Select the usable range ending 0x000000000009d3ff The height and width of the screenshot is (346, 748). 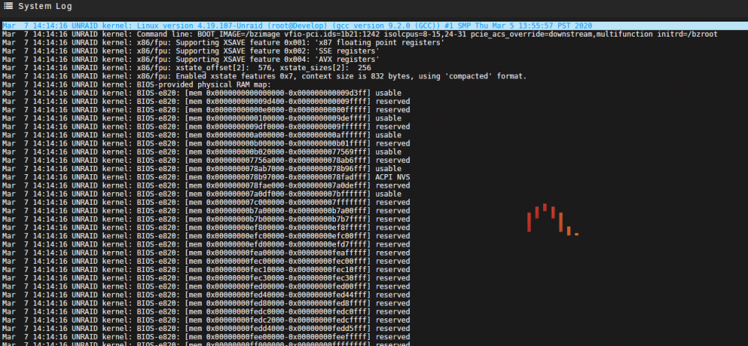[x=202, y=93]
